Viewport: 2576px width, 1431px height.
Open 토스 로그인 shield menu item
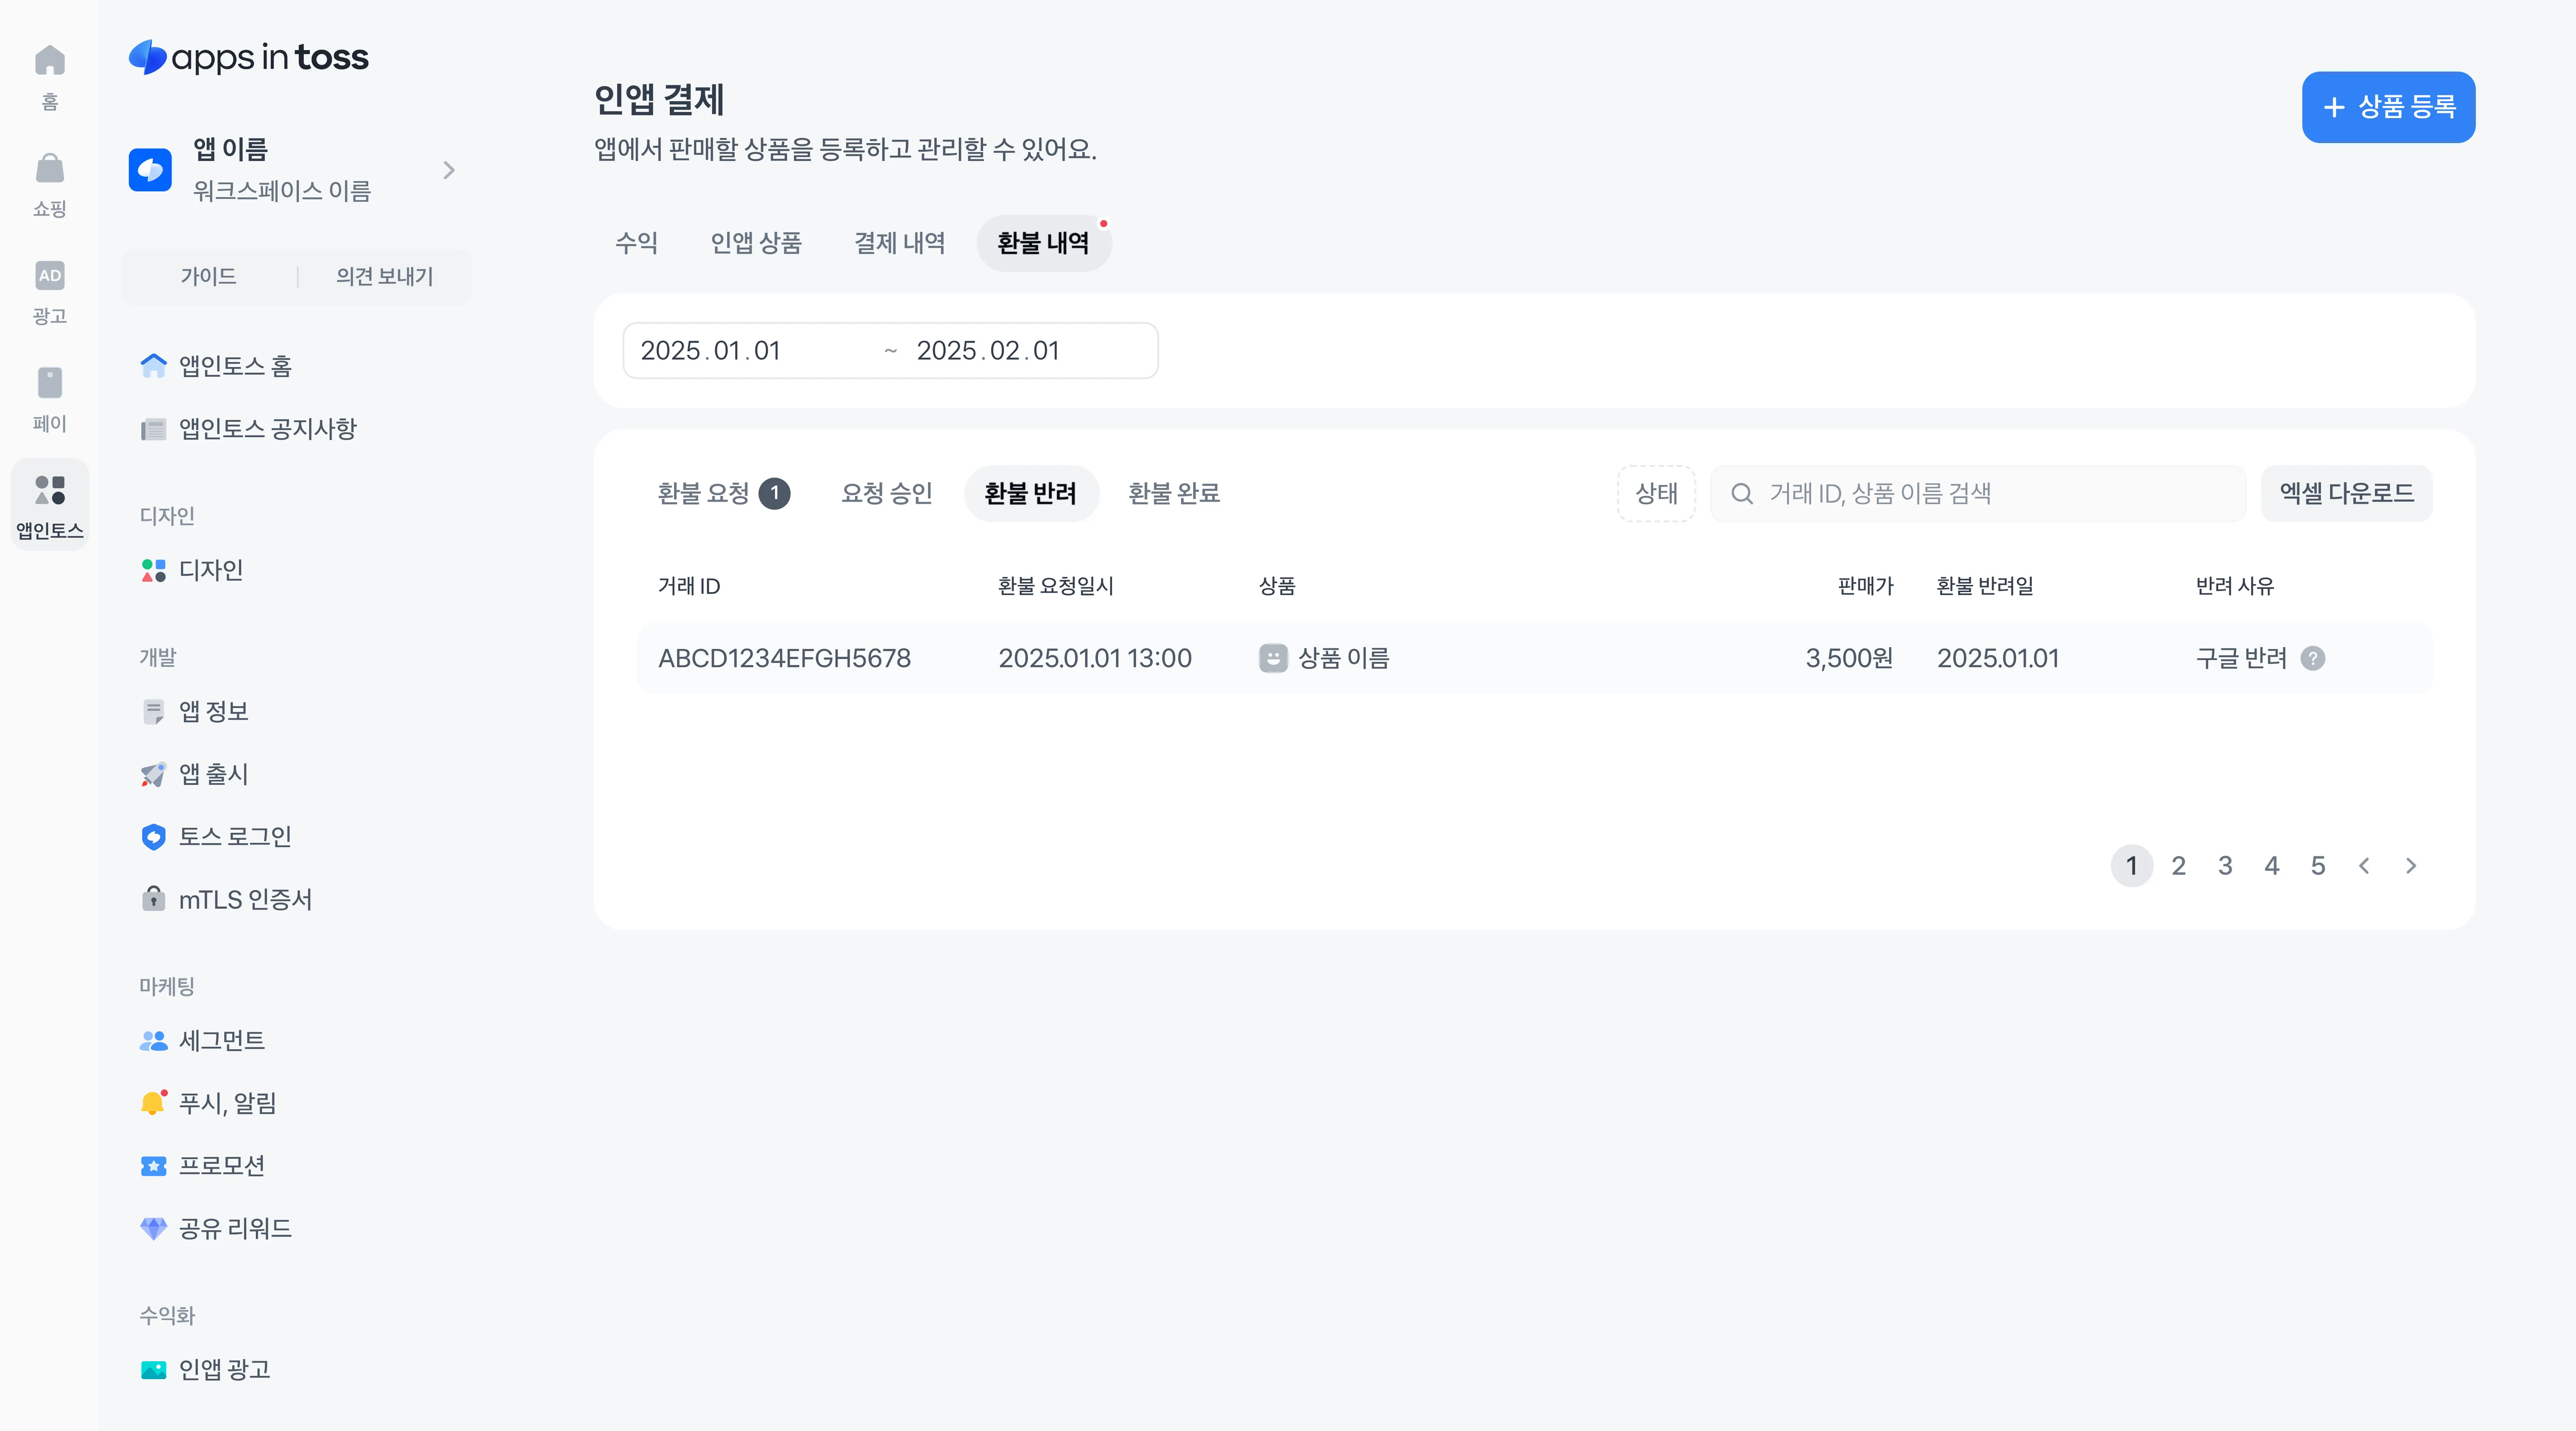(x=234, y=836)
